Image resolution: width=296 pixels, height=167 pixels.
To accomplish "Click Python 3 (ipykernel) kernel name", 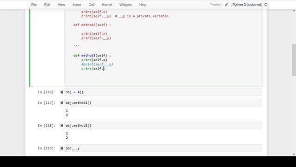I will [x=247, y=5].
